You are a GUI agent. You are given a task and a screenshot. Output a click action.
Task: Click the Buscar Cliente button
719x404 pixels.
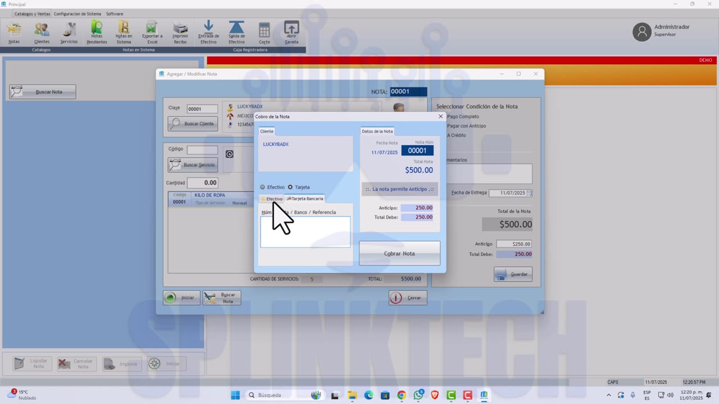tap(193, 123)
